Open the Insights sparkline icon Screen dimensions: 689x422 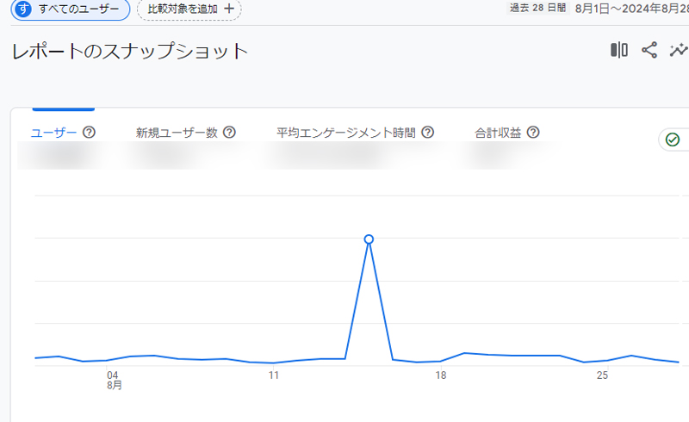680,50
